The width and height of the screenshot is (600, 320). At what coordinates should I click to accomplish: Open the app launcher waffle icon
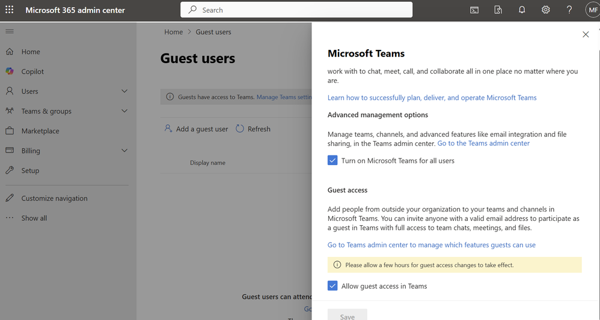(x=9, y=10)
